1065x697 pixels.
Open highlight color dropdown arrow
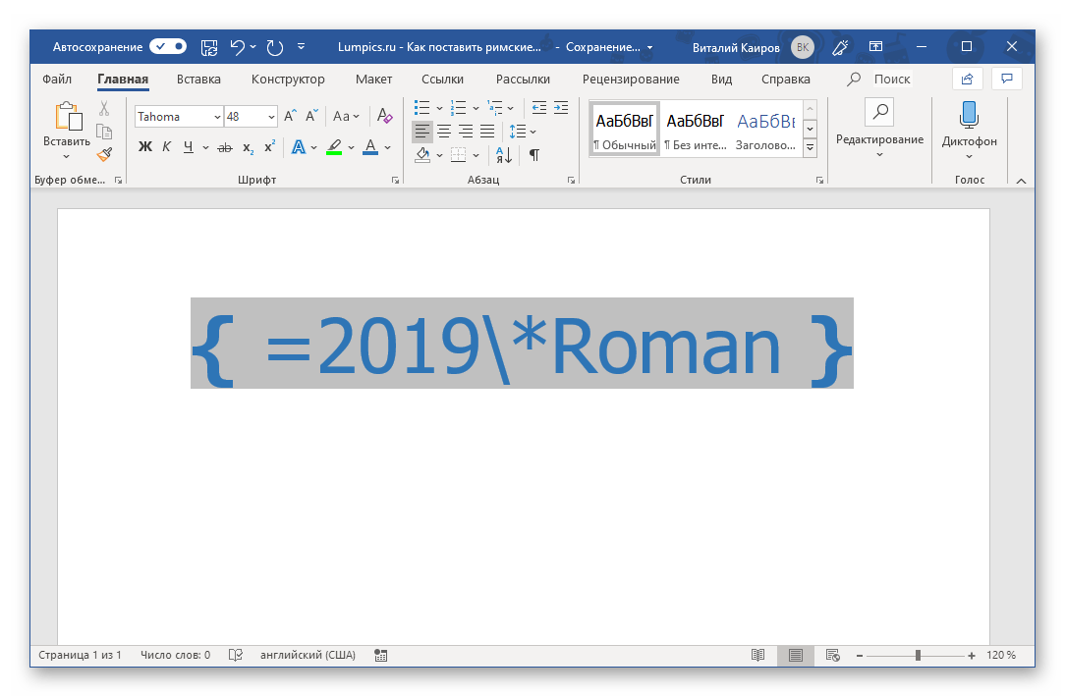351,147
